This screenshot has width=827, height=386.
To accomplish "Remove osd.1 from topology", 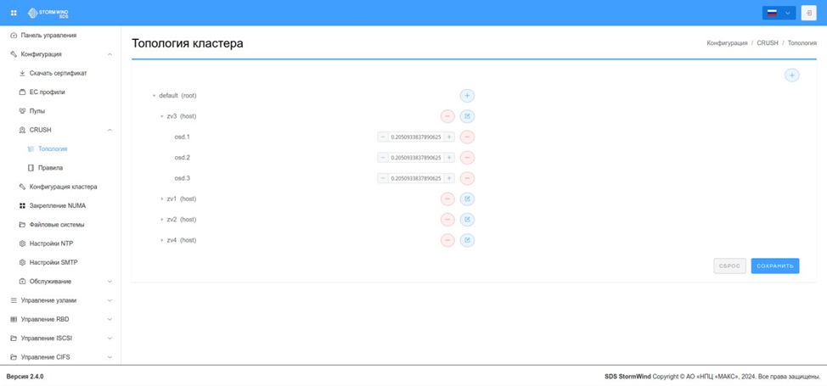I will point(467,137).
